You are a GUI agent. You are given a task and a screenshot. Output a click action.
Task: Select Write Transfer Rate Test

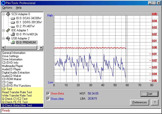pyautogui.click(x=22, y=96)
